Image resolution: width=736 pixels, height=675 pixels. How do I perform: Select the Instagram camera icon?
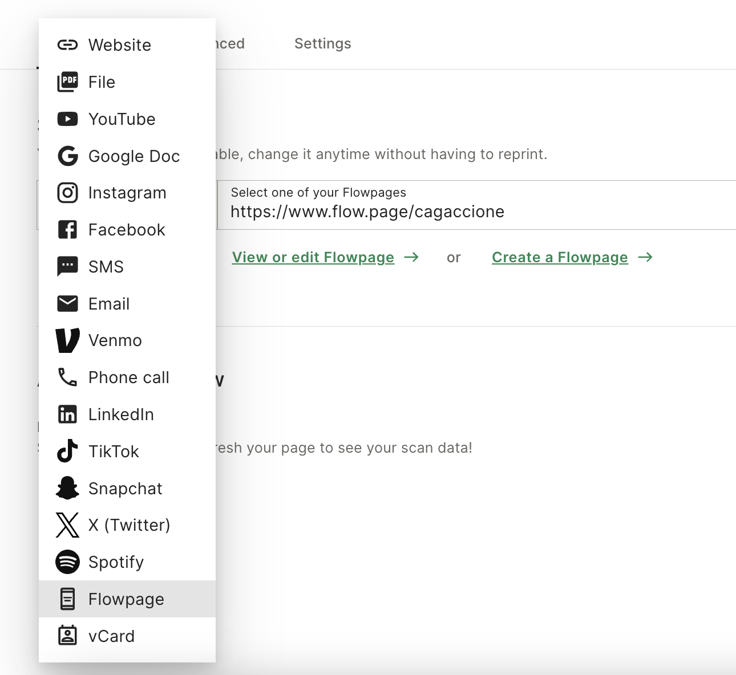click(x=67, y=193)
